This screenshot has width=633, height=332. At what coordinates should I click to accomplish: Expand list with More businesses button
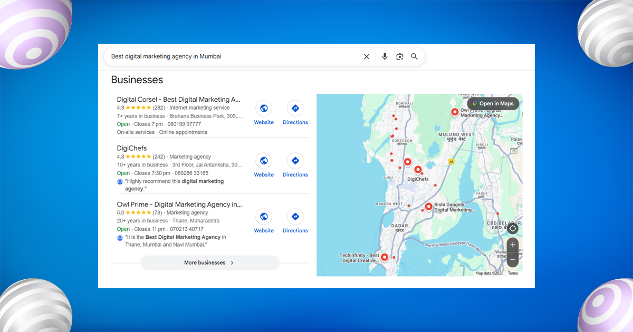pyautogui.click(x=209, y=262)
